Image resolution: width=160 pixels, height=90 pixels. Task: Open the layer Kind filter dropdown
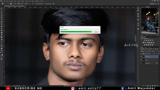coord(144,49)
